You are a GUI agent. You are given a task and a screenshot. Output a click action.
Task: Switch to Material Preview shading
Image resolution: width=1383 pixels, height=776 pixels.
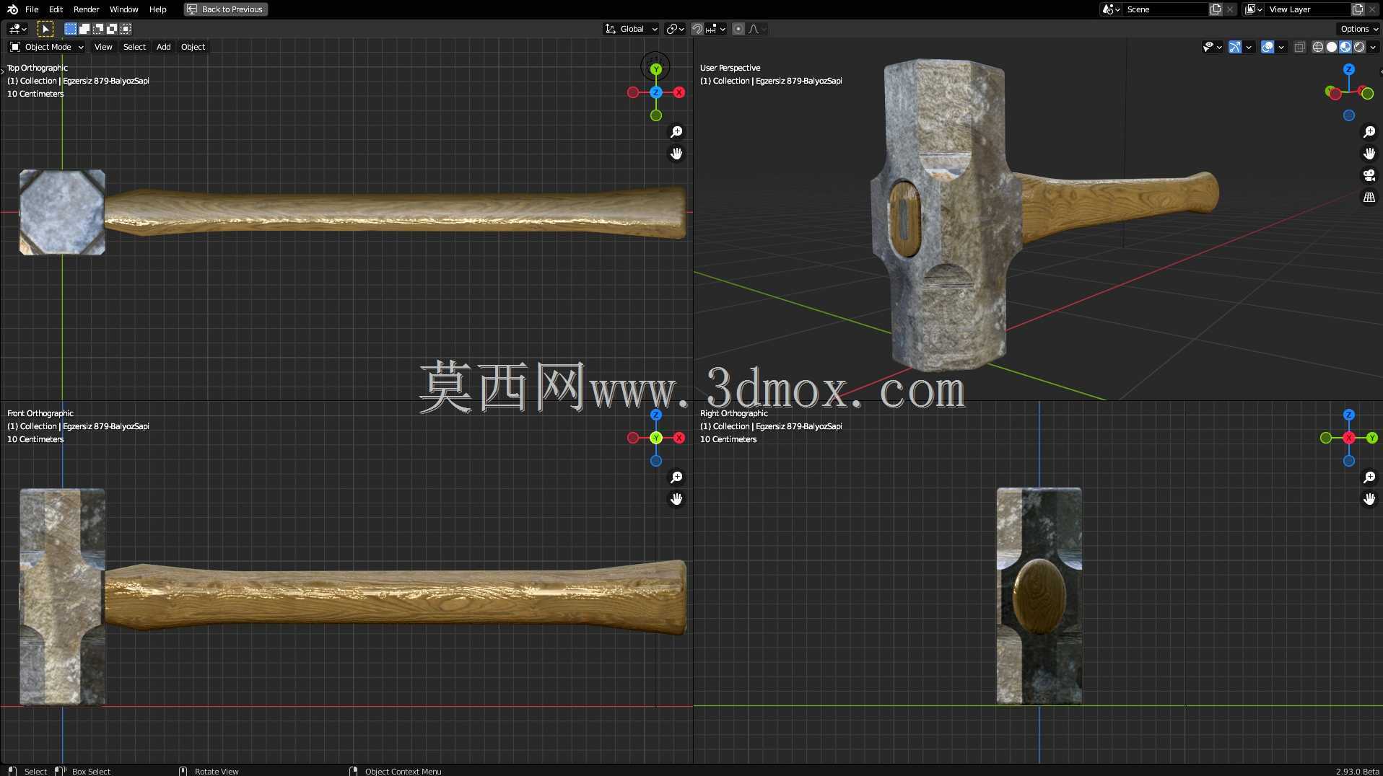[1345, 47]
